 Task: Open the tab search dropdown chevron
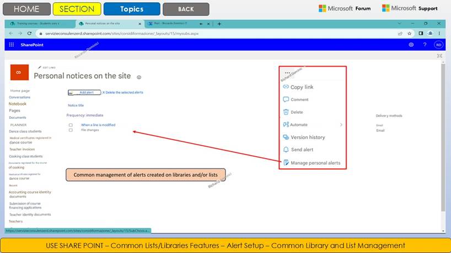[x=399, y=24]
